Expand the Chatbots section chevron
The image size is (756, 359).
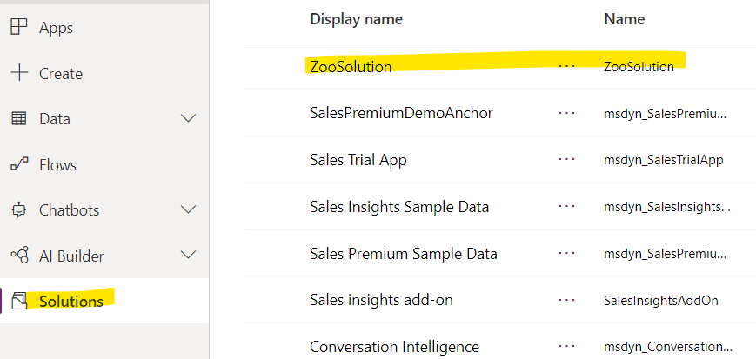click(x=188, y=209)
